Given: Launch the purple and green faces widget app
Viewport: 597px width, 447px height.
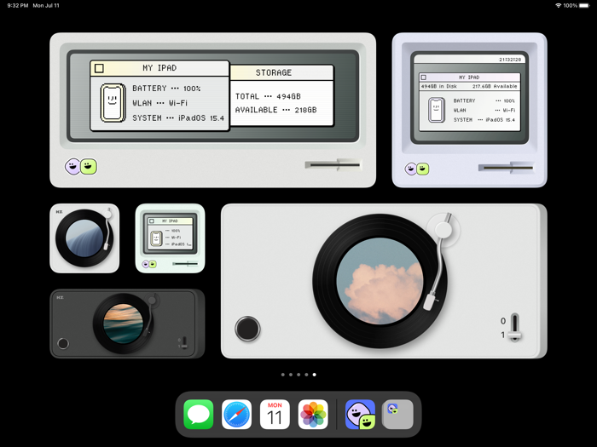Looking at the screenshot, I should pyautogui.click(x=360, y=414).
